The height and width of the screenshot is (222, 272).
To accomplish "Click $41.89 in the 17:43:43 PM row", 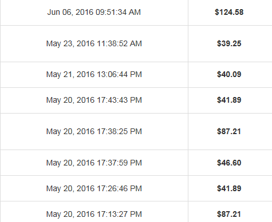I will 229,100.
